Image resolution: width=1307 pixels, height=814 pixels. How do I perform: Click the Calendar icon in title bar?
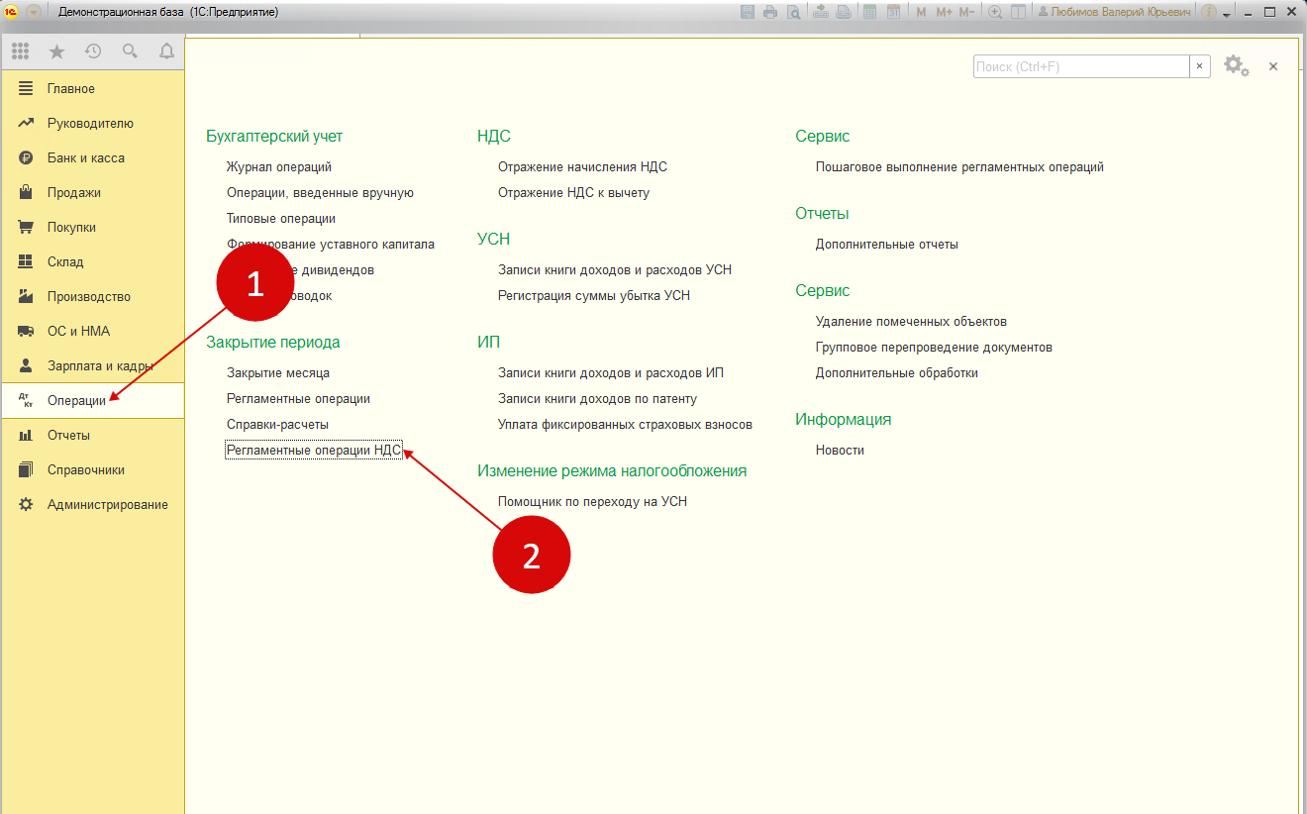click(893, 12)
